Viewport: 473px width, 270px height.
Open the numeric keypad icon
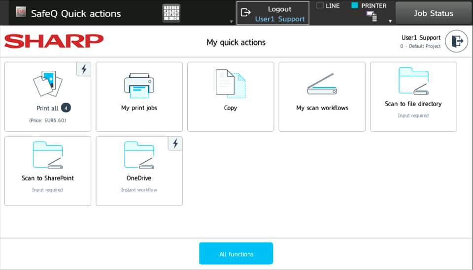click(171, 13)
